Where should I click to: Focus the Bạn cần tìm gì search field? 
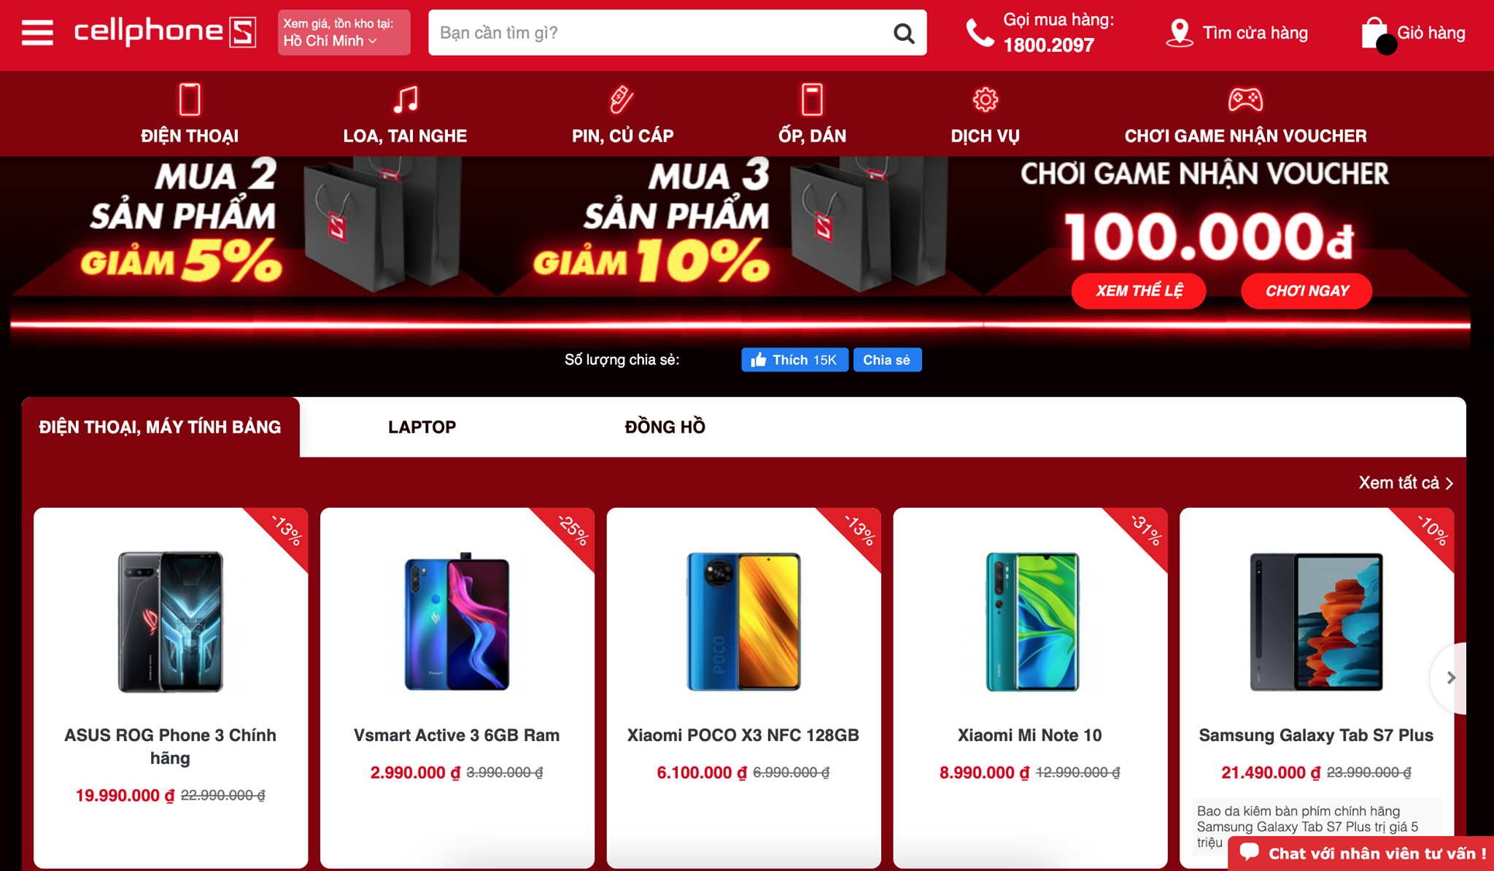(660, 33)
